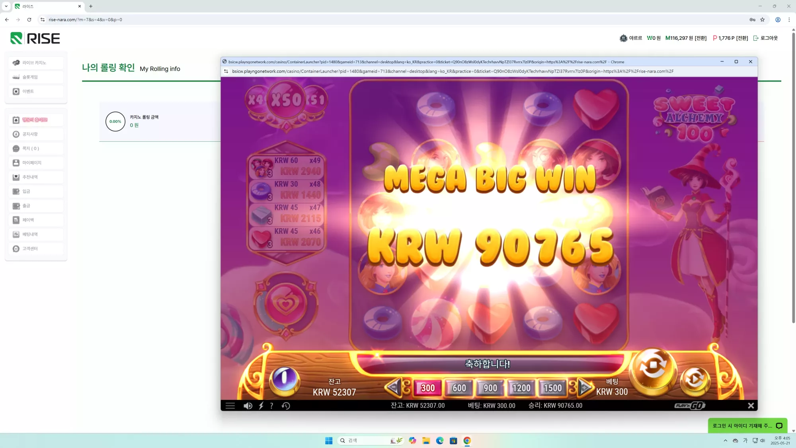Screen dimensions: 796x448
Task: Reload the RISE page
Action: pos(29,20)
